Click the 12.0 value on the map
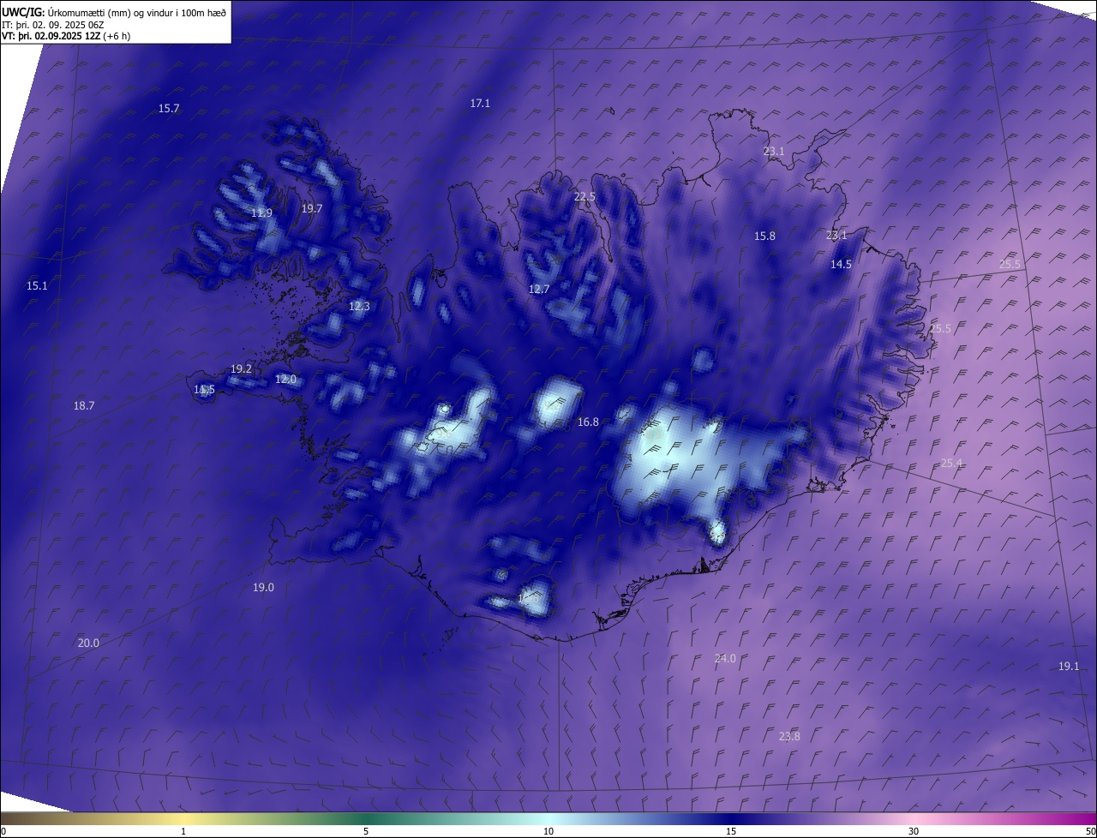1097x838 pixels. (285, 379)
